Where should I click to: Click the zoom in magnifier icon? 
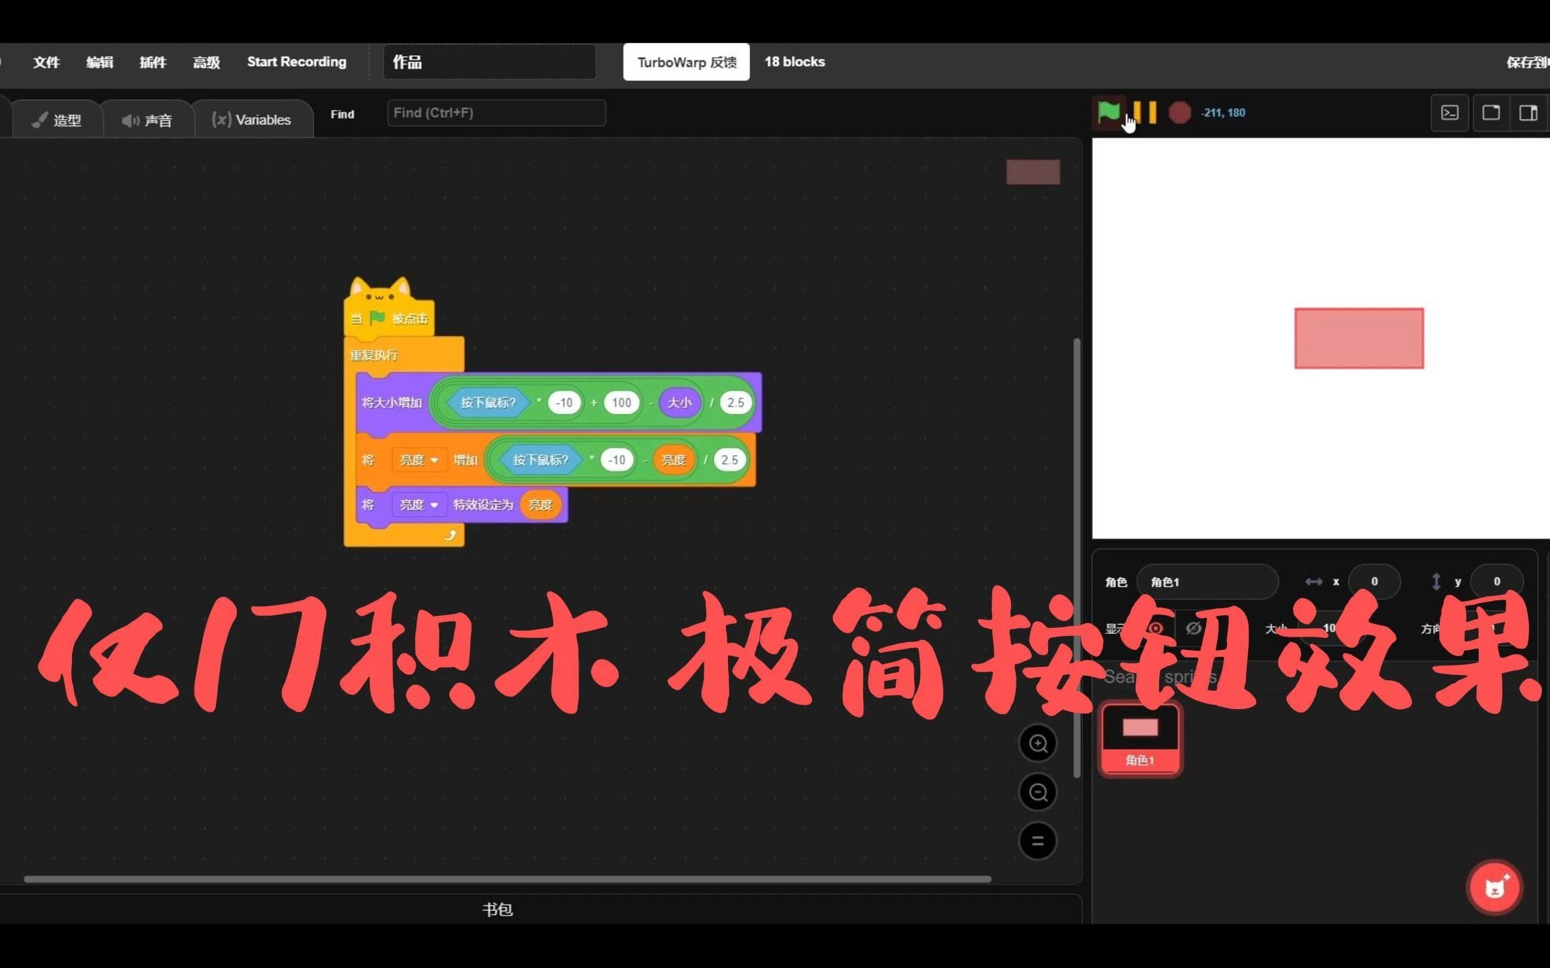pos(1038,744)
